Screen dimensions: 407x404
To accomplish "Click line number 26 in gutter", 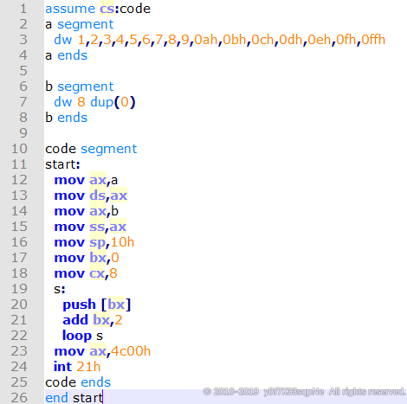I will tap(19, 398).
